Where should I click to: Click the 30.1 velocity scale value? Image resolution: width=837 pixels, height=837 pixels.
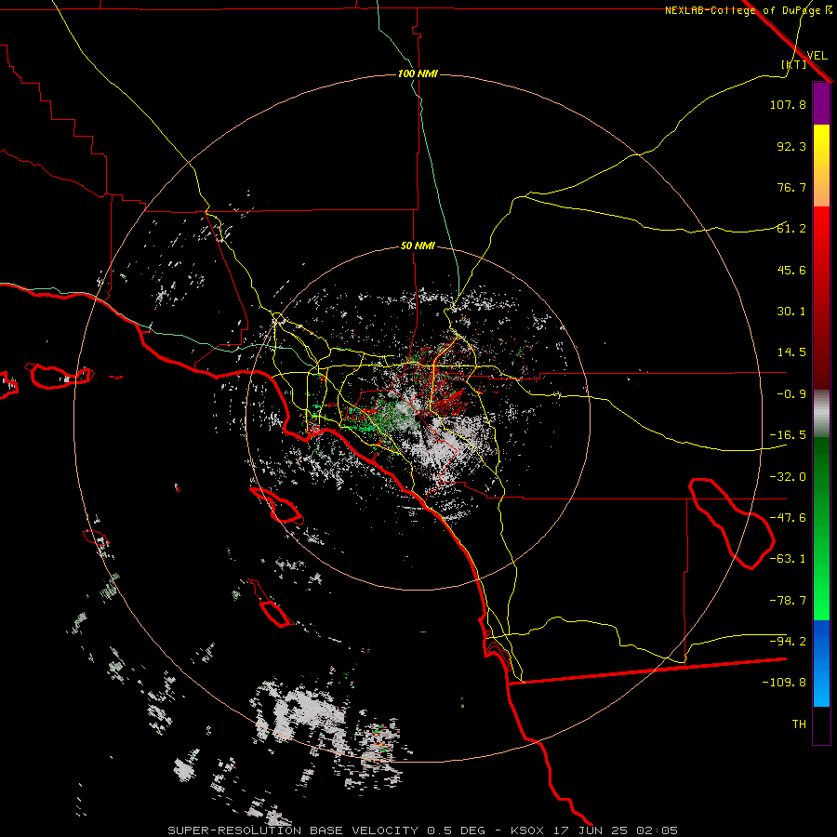pyautogui.click(x=791, y=312)
